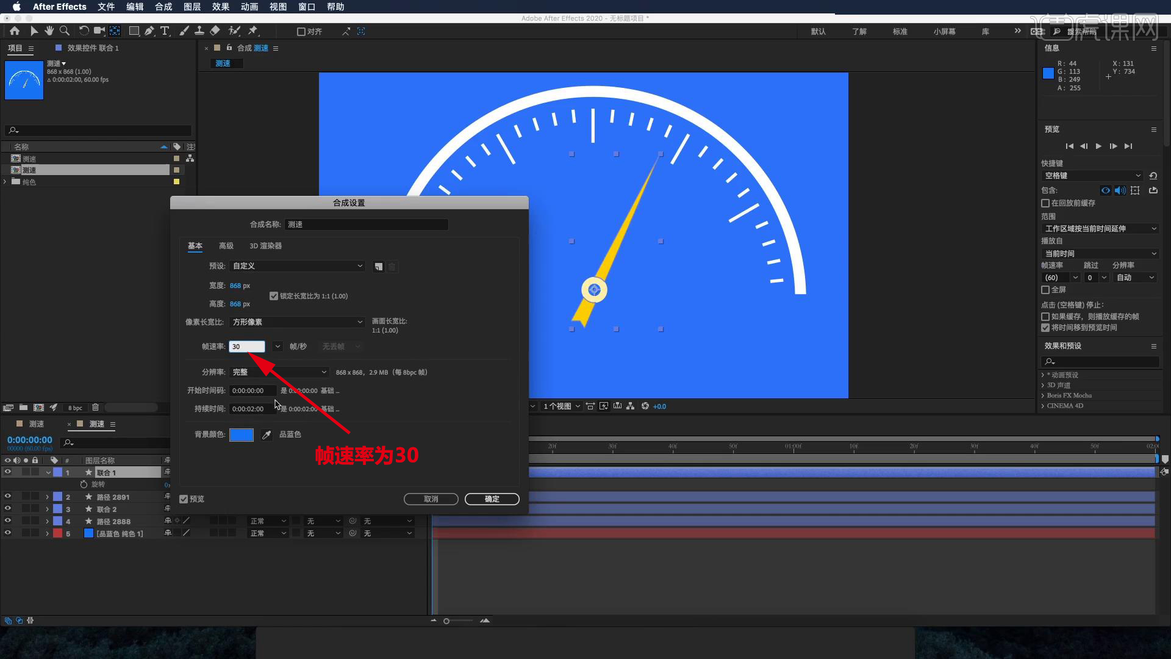The width and height of the screenshot is (1171, 659).
Task: Select the Brush tool
Action: pyautogui.click(x=184, y=31)
